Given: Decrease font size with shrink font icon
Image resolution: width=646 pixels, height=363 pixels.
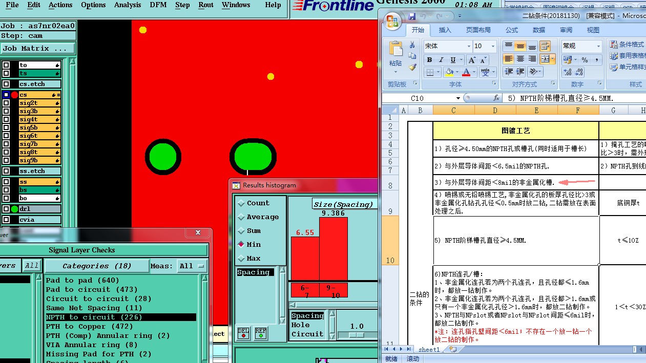Looking at the screenshot, I should tap(484, 60).
